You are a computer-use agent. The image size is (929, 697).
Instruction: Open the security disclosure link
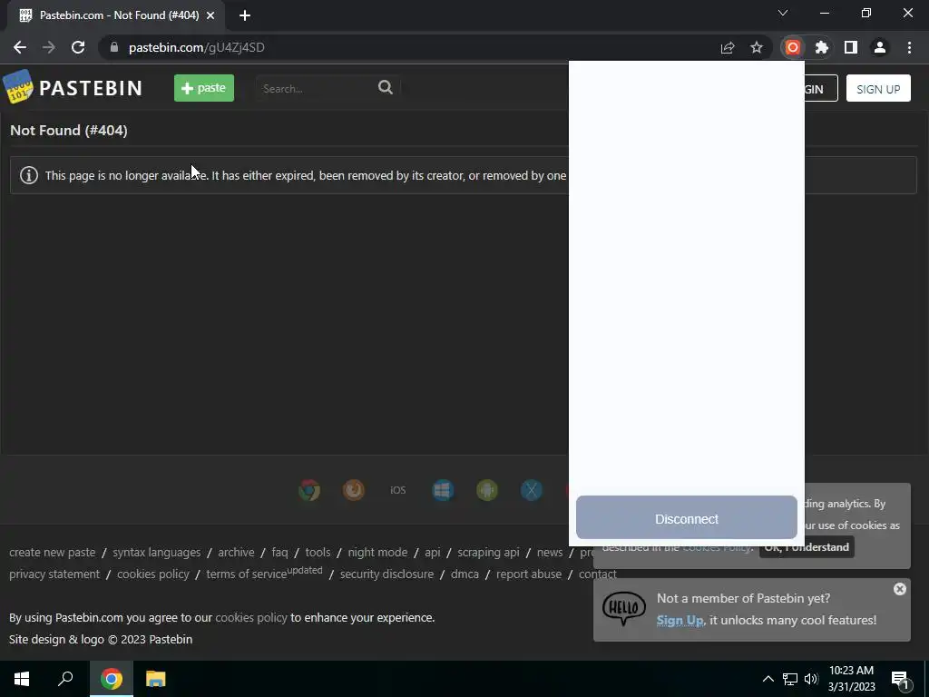pyautogui.click(x=386, y=574)
